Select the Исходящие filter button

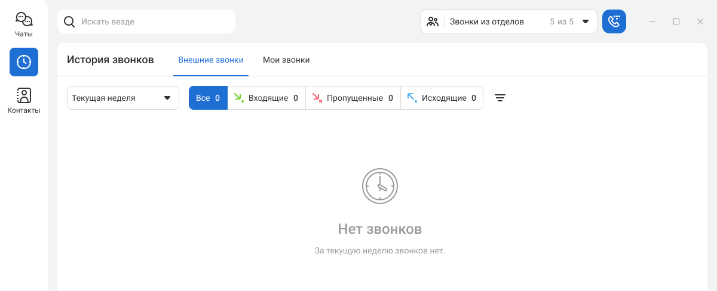[442, 98]
